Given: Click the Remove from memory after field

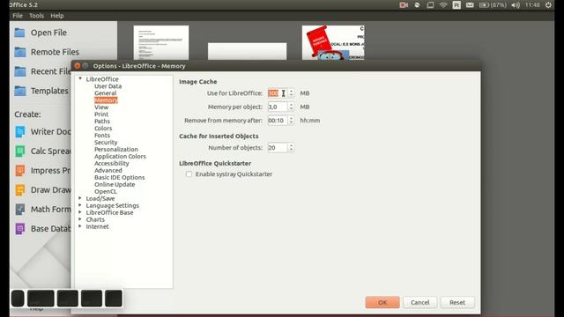Looking at the screenshot, I should [x=278, y=121].
